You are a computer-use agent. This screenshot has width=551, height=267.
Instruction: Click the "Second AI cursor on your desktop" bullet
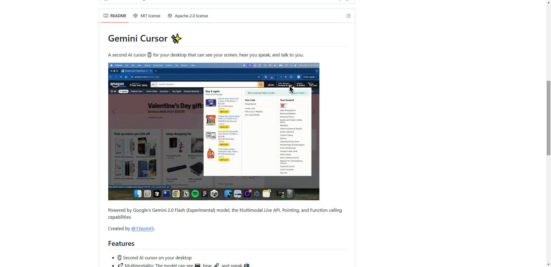tap(154, 258)
